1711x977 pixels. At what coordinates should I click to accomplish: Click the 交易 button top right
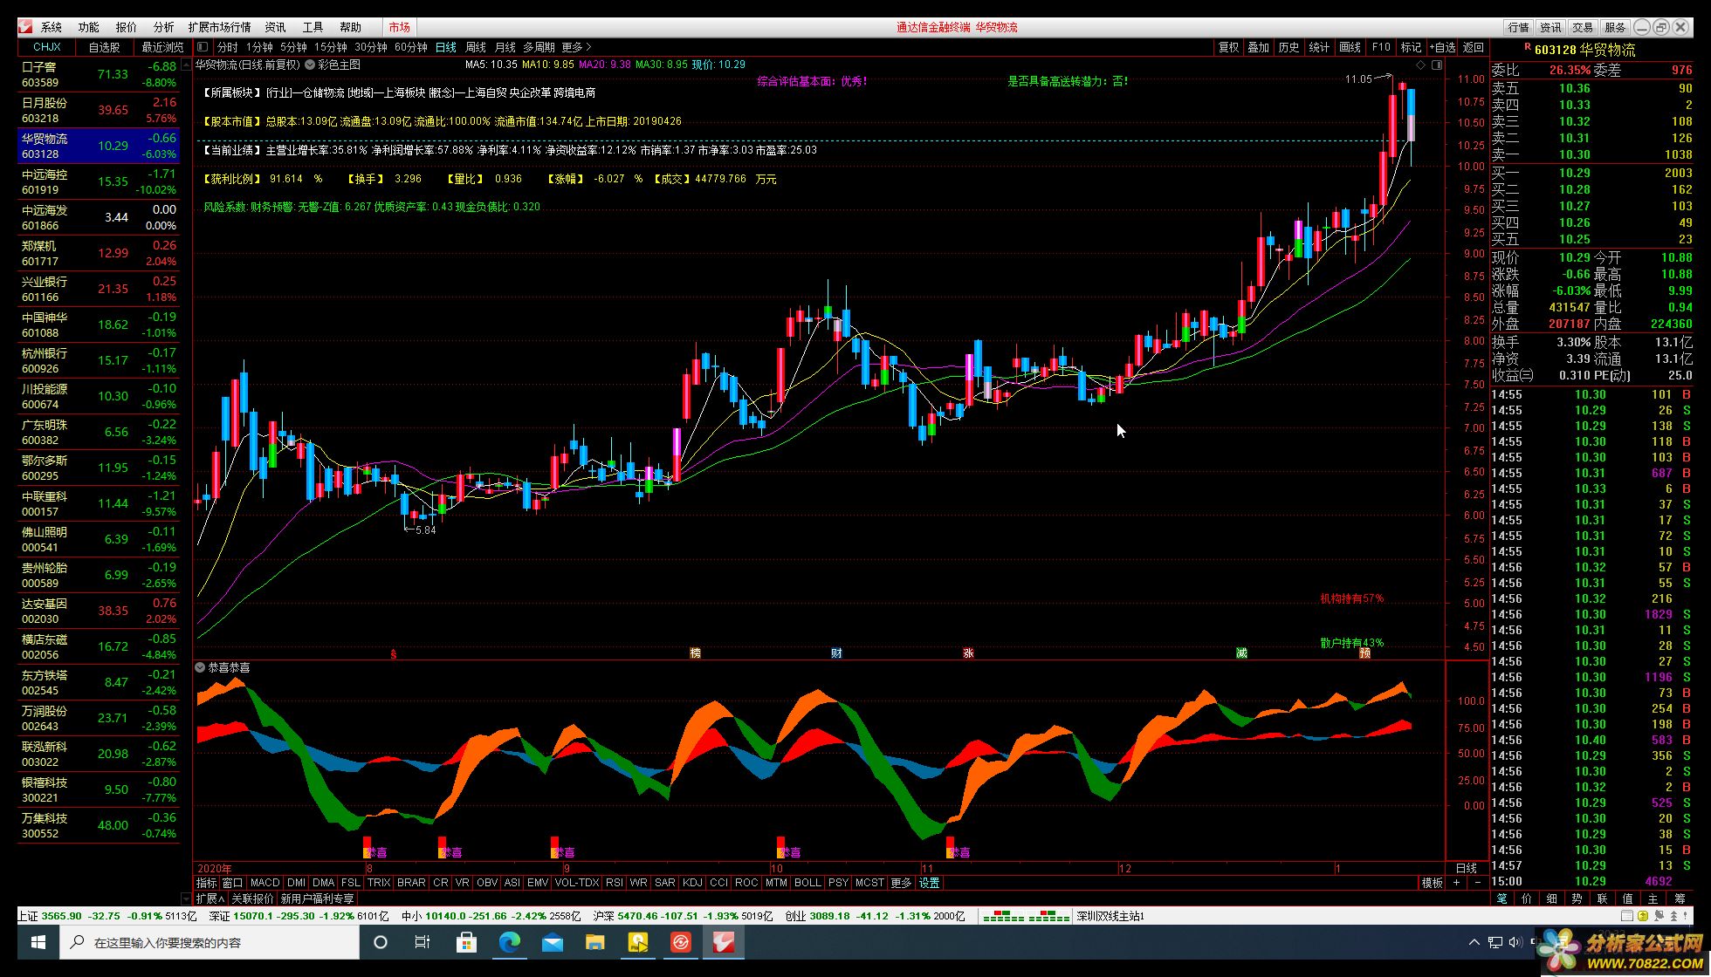(1583, 27)
